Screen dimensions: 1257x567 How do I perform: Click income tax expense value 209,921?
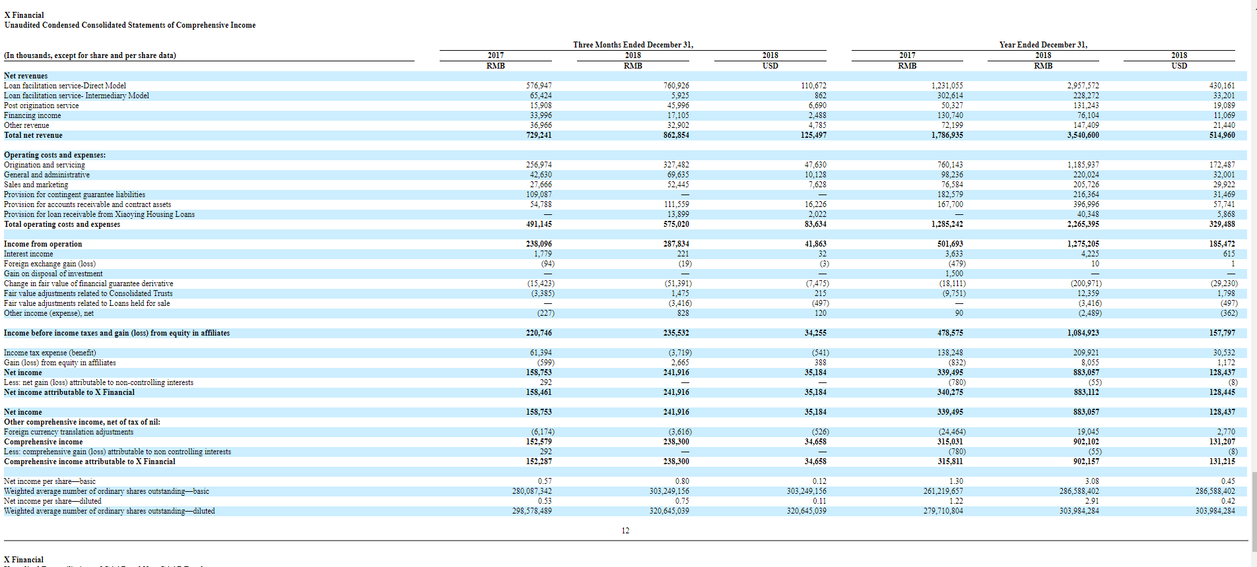point(1086,353)
